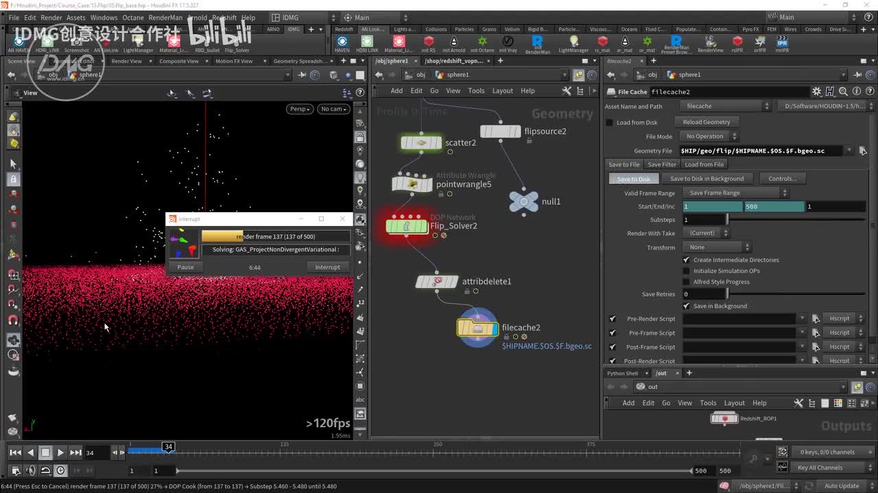Select the null1 node icon

pyautogui.click(x=524, y=201)
